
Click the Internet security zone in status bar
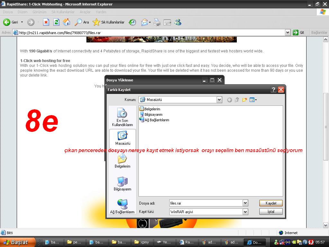click(288, 233)
